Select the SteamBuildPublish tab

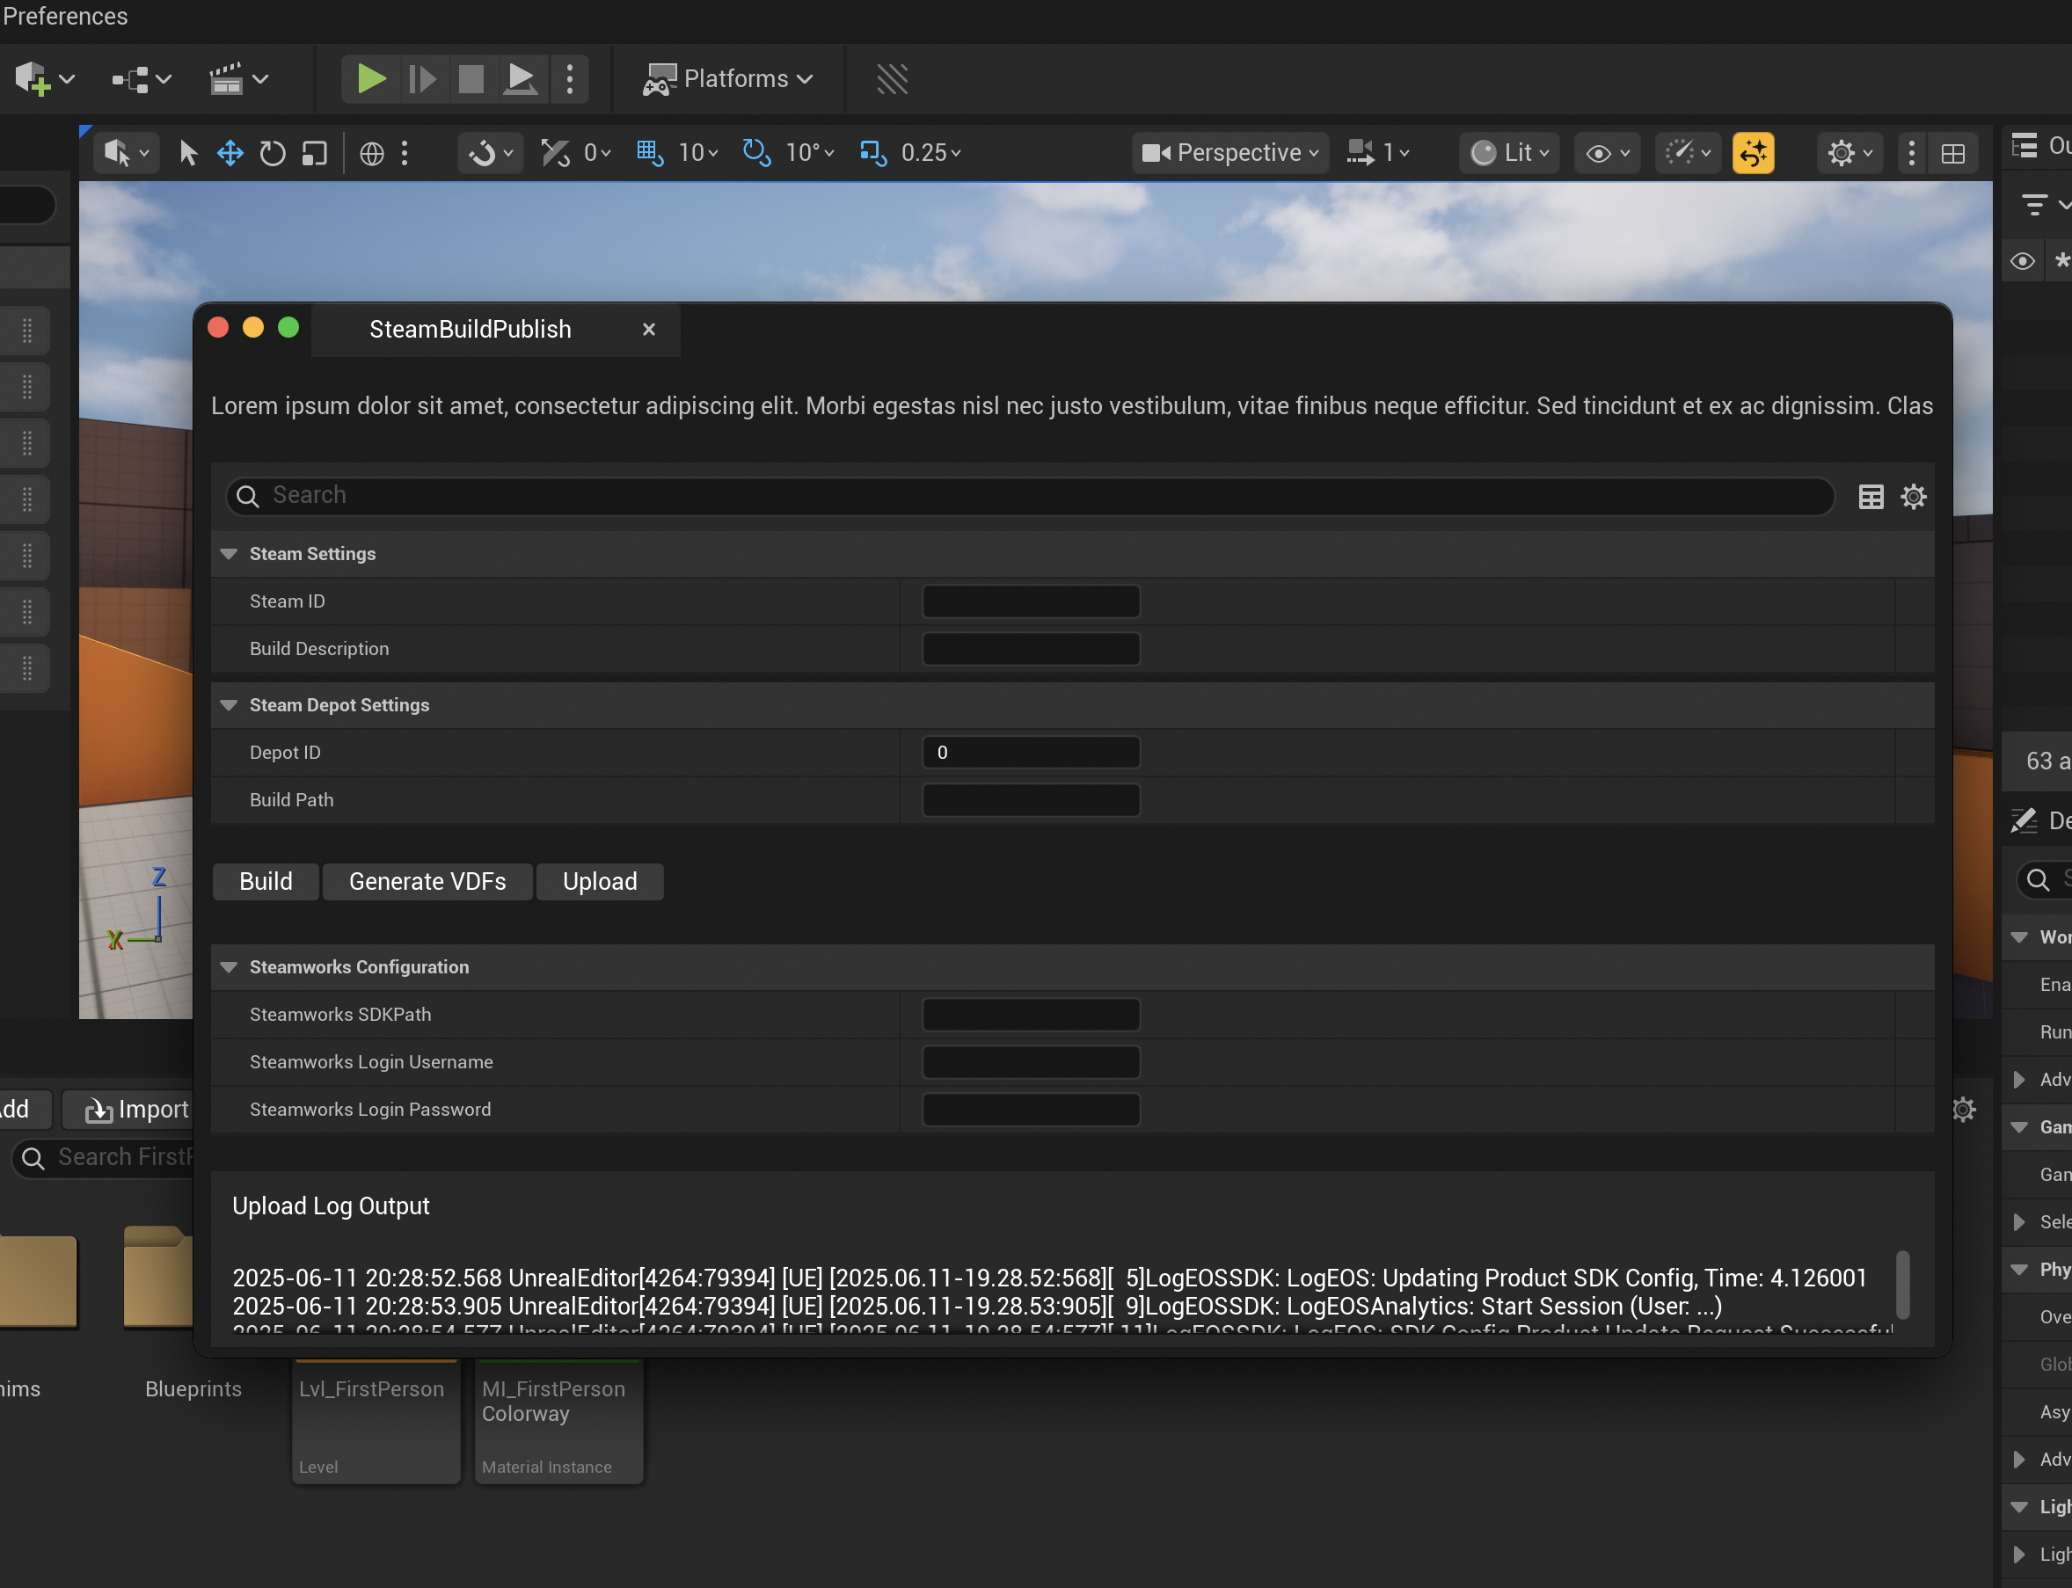coord(470,330)
